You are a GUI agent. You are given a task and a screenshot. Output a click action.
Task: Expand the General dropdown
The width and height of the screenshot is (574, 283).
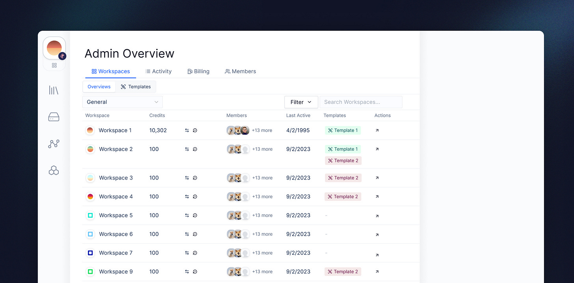coord(123,102)
